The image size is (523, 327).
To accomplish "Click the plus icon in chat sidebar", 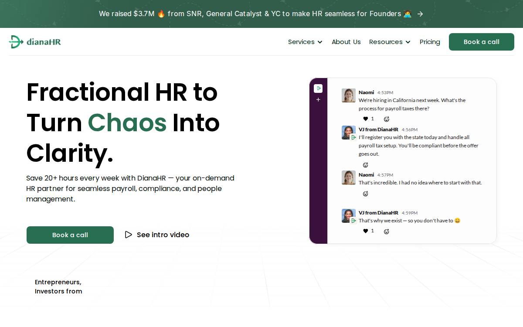I will 318,100.
